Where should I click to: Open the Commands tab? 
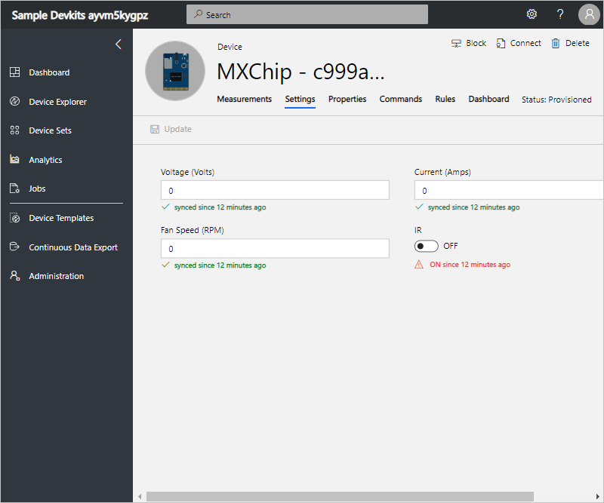tap(400, 99)
